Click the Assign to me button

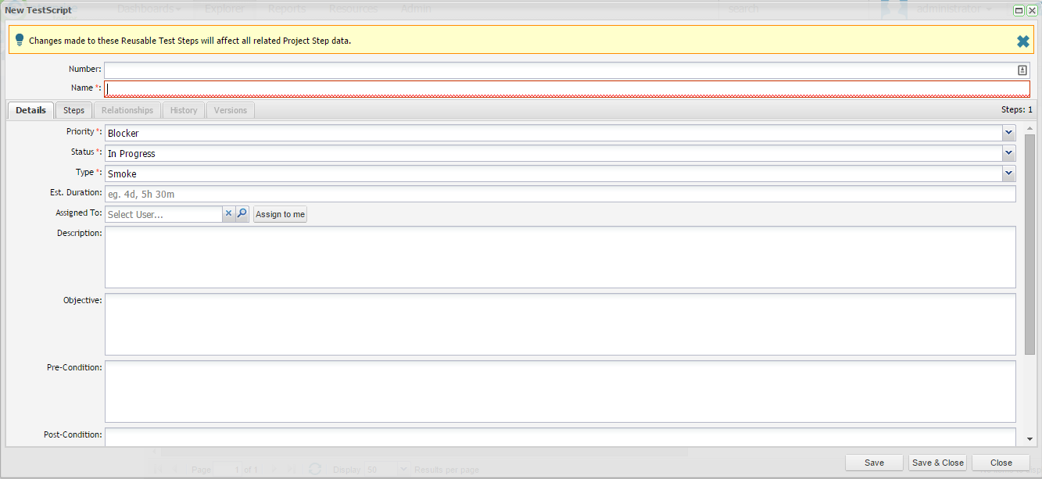pyautogui.click(x=281, y=214)
